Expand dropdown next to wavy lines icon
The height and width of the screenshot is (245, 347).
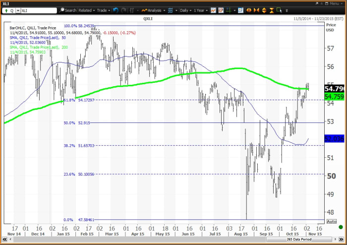click(x=176, y=10)
